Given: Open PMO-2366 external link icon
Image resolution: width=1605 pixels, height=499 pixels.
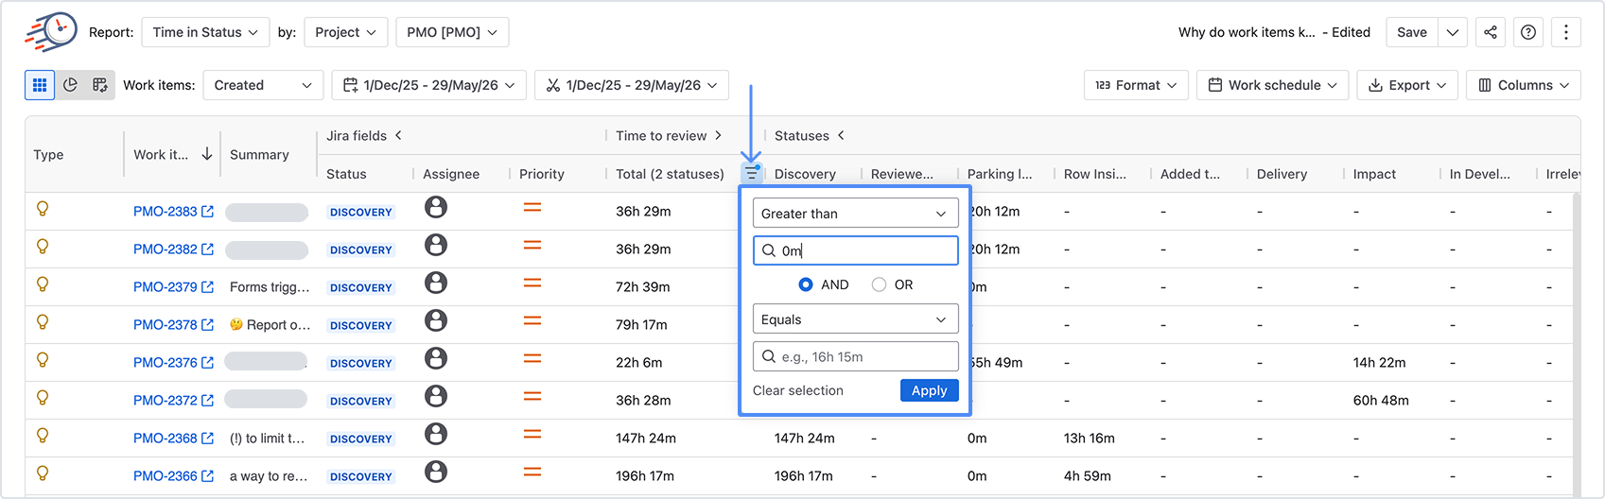Looking at the screenshot, I should click(208, 476).
